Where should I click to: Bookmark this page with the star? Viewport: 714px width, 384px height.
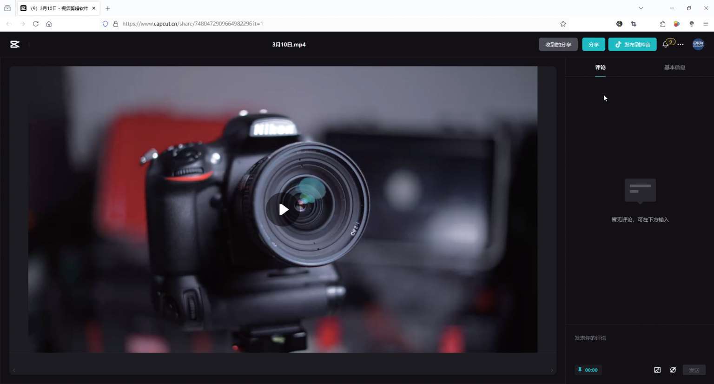coord(563,24)
